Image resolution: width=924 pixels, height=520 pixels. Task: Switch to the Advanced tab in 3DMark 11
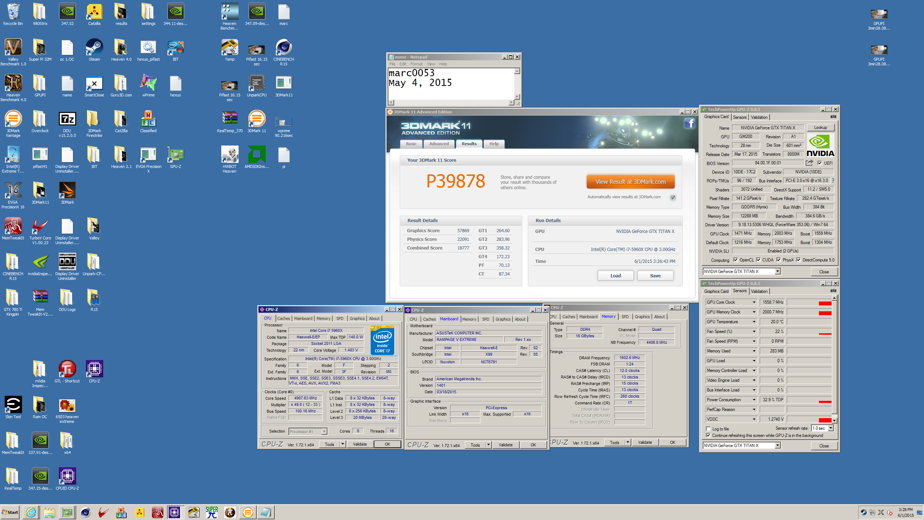click(439, 144)
